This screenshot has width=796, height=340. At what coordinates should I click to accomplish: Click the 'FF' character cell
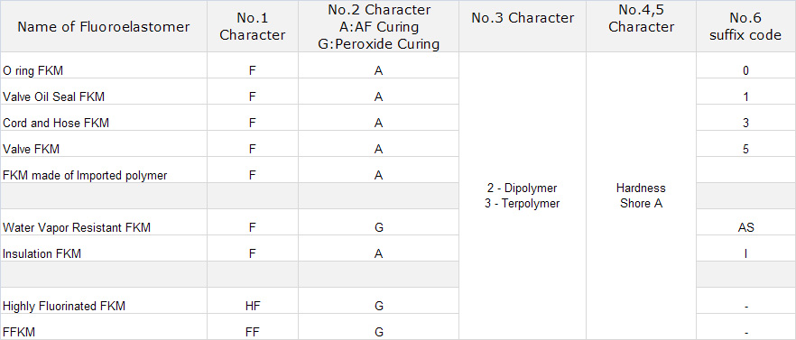coord(253,333)
